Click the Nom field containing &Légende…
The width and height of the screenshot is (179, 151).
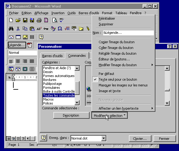click(128, 33)
